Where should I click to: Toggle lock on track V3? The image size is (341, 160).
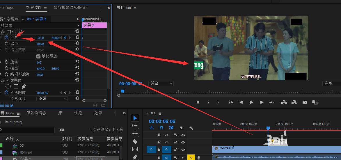(159, 135)
